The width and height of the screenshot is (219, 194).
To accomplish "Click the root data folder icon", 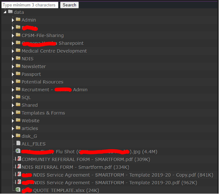I will click(10, 12).
